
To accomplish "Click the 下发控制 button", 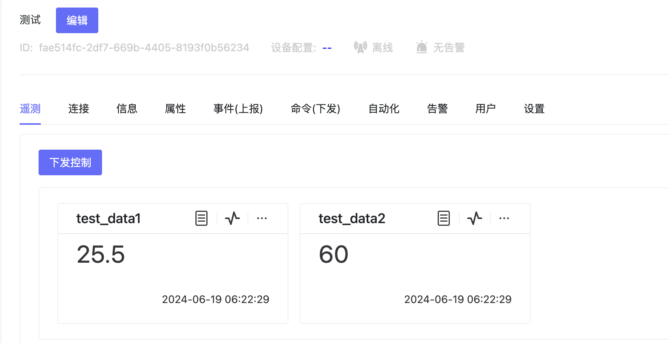I will pyautogui.click(x=70, y=162).
